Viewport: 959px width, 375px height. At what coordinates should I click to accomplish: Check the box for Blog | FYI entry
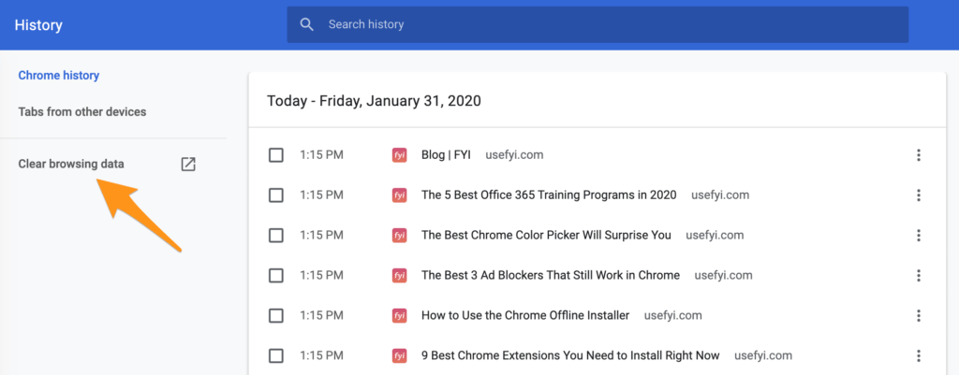click(276, 155)
